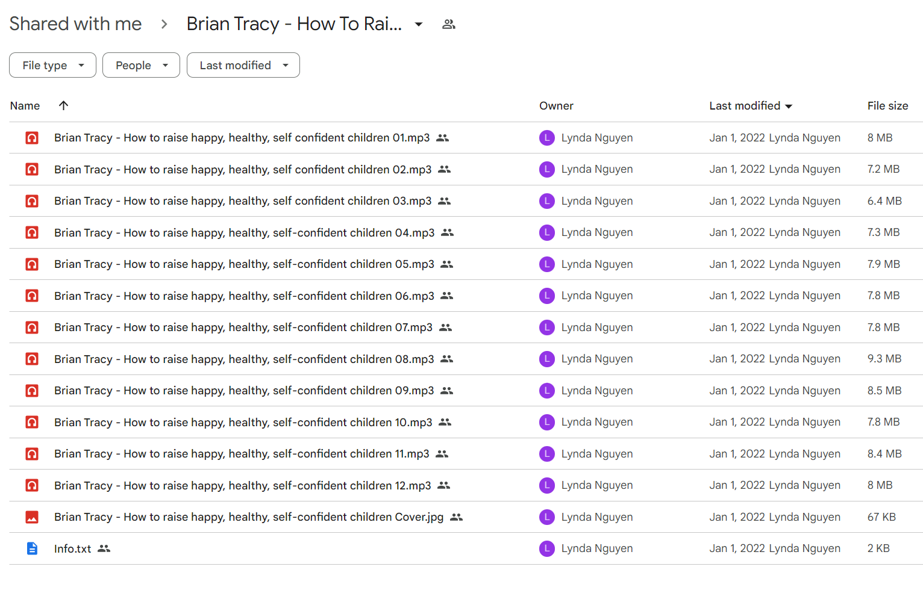Click owner name Lynda Nguyen on 05.mp3 row
Viewport: 923px width, 599px height.
(x=597, y=264)
